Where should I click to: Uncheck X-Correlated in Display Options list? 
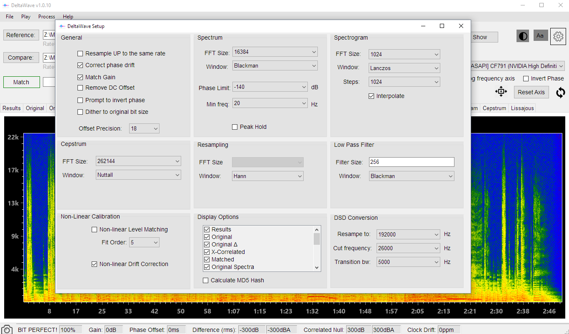click(207, 252)
